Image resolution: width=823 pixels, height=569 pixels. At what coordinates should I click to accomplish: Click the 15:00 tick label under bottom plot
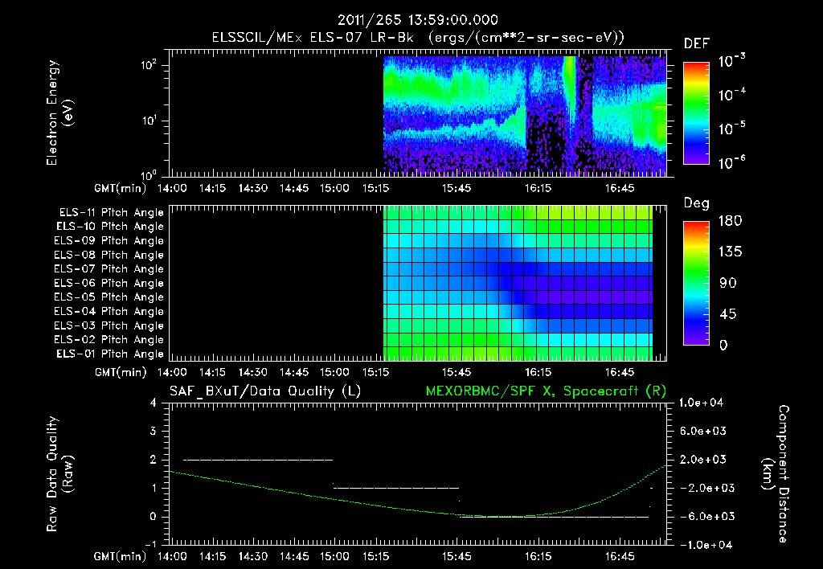tap(334, 556)
